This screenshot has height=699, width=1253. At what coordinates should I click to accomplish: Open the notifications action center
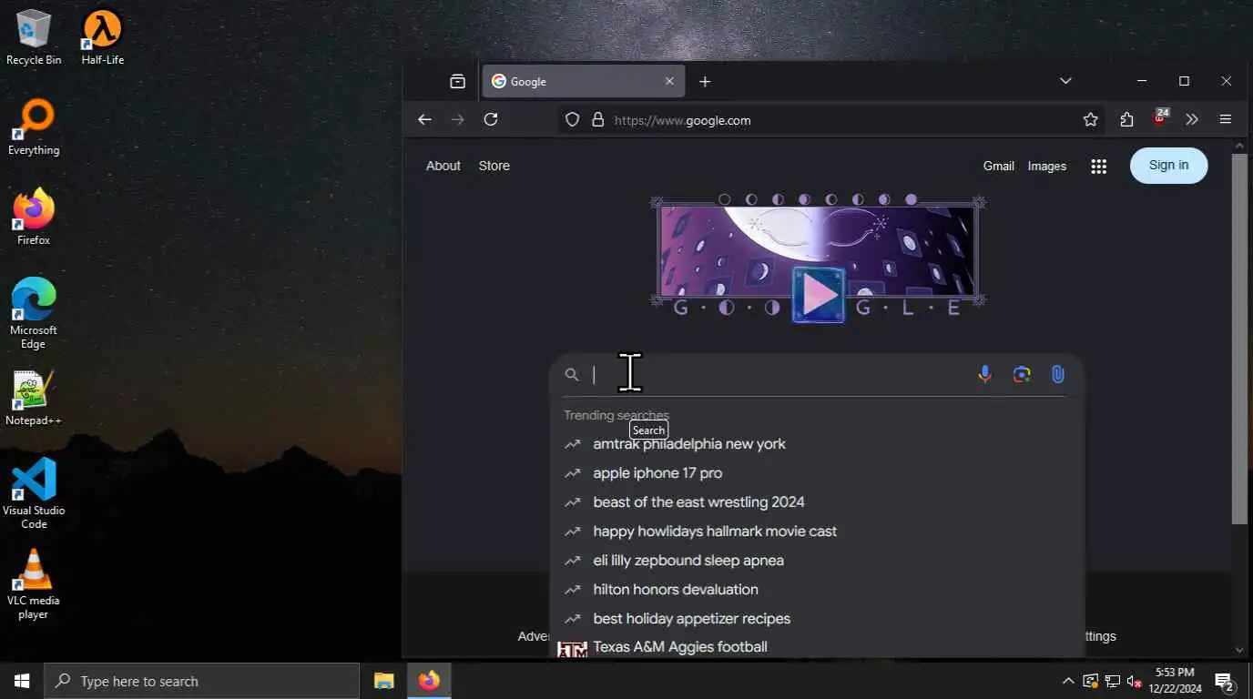[x=1224, y=681]
